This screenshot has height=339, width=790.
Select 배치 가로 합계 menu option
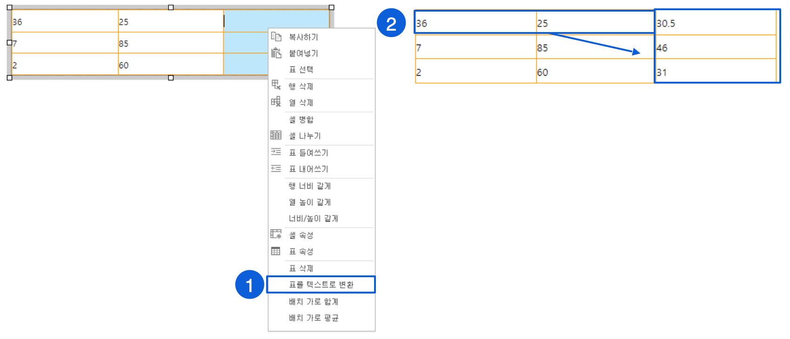pyautogui.click(x=313, y=301)
